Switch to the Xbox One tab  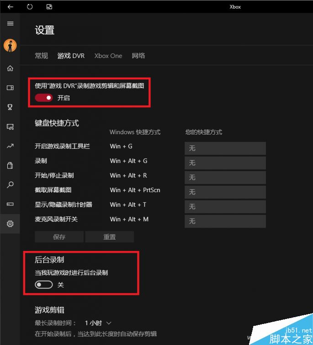coord(108,56)
